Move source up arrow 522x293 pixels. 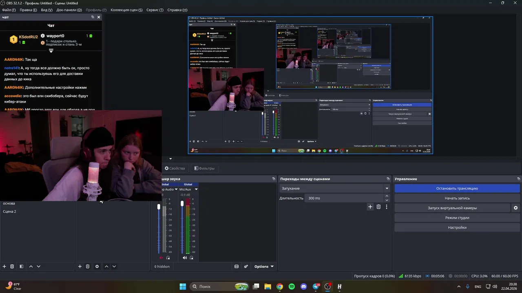[106, 267]
